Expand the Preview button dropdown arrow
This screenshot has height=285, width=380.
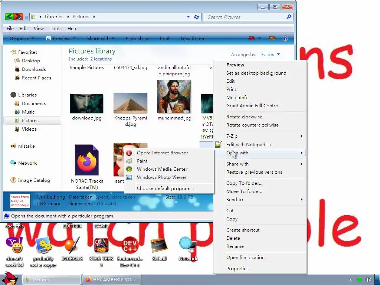pos(74,38)
